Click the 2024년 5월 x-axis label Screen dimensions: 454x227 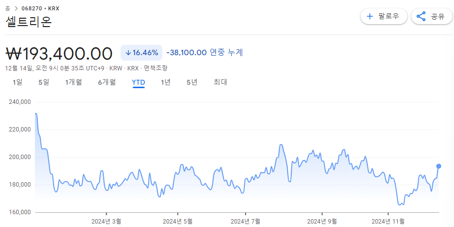click(x=178, y=222)
